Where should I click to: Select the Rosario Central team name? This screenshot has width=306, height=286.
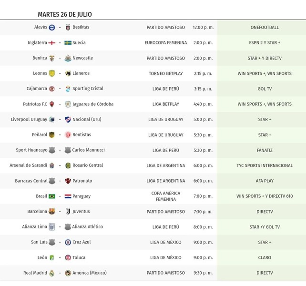pyautogui.click(x=88, y=165)
